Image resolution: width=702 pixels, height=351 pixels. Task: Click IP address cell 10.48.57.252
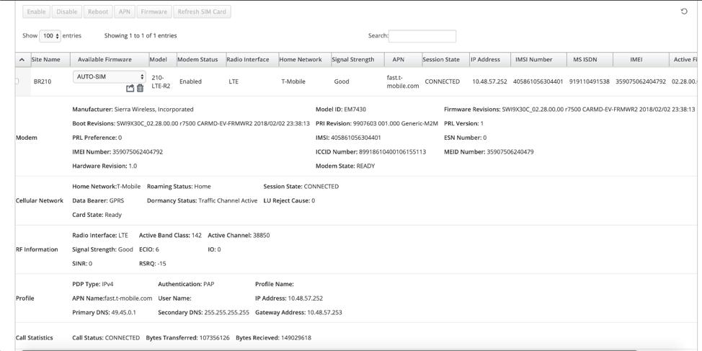[490, 81]
